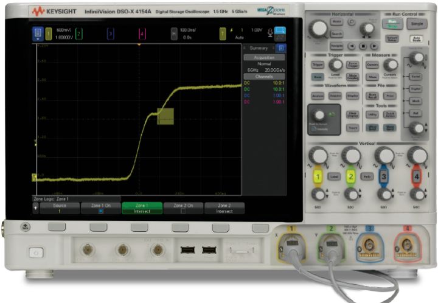Select the yellow zone box on the waveform
Screen dimensions: 438x303
point(165,116)
